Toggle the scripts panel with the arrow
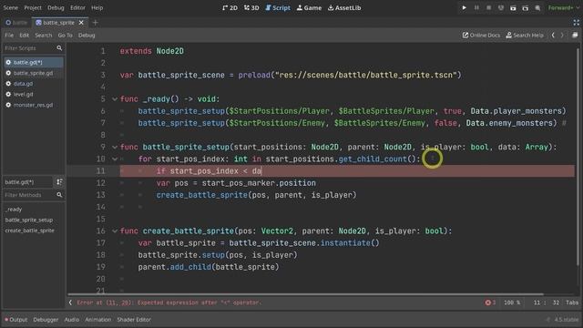The width and height of the screenshot is (583, 328). (70, 302)
